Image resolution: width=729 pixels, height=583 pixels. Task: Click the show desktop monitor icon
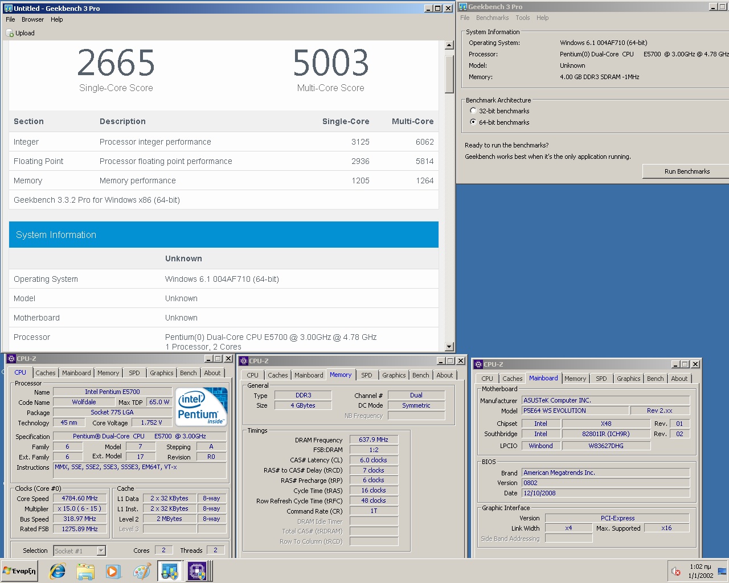point(722,571)
